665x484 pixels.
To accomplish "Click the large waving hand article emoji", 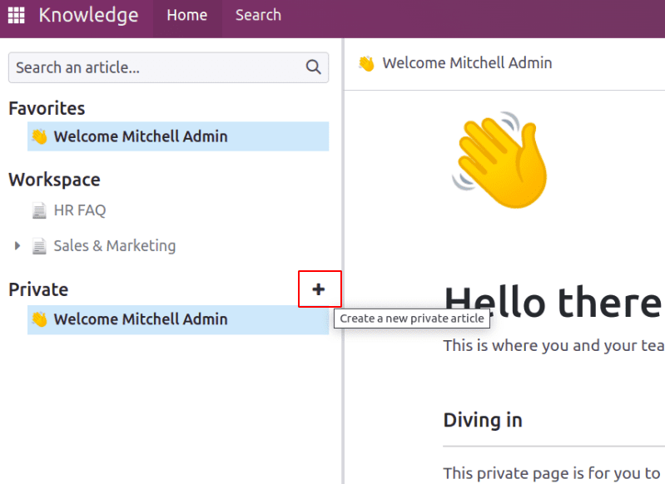I will (499, 160).
